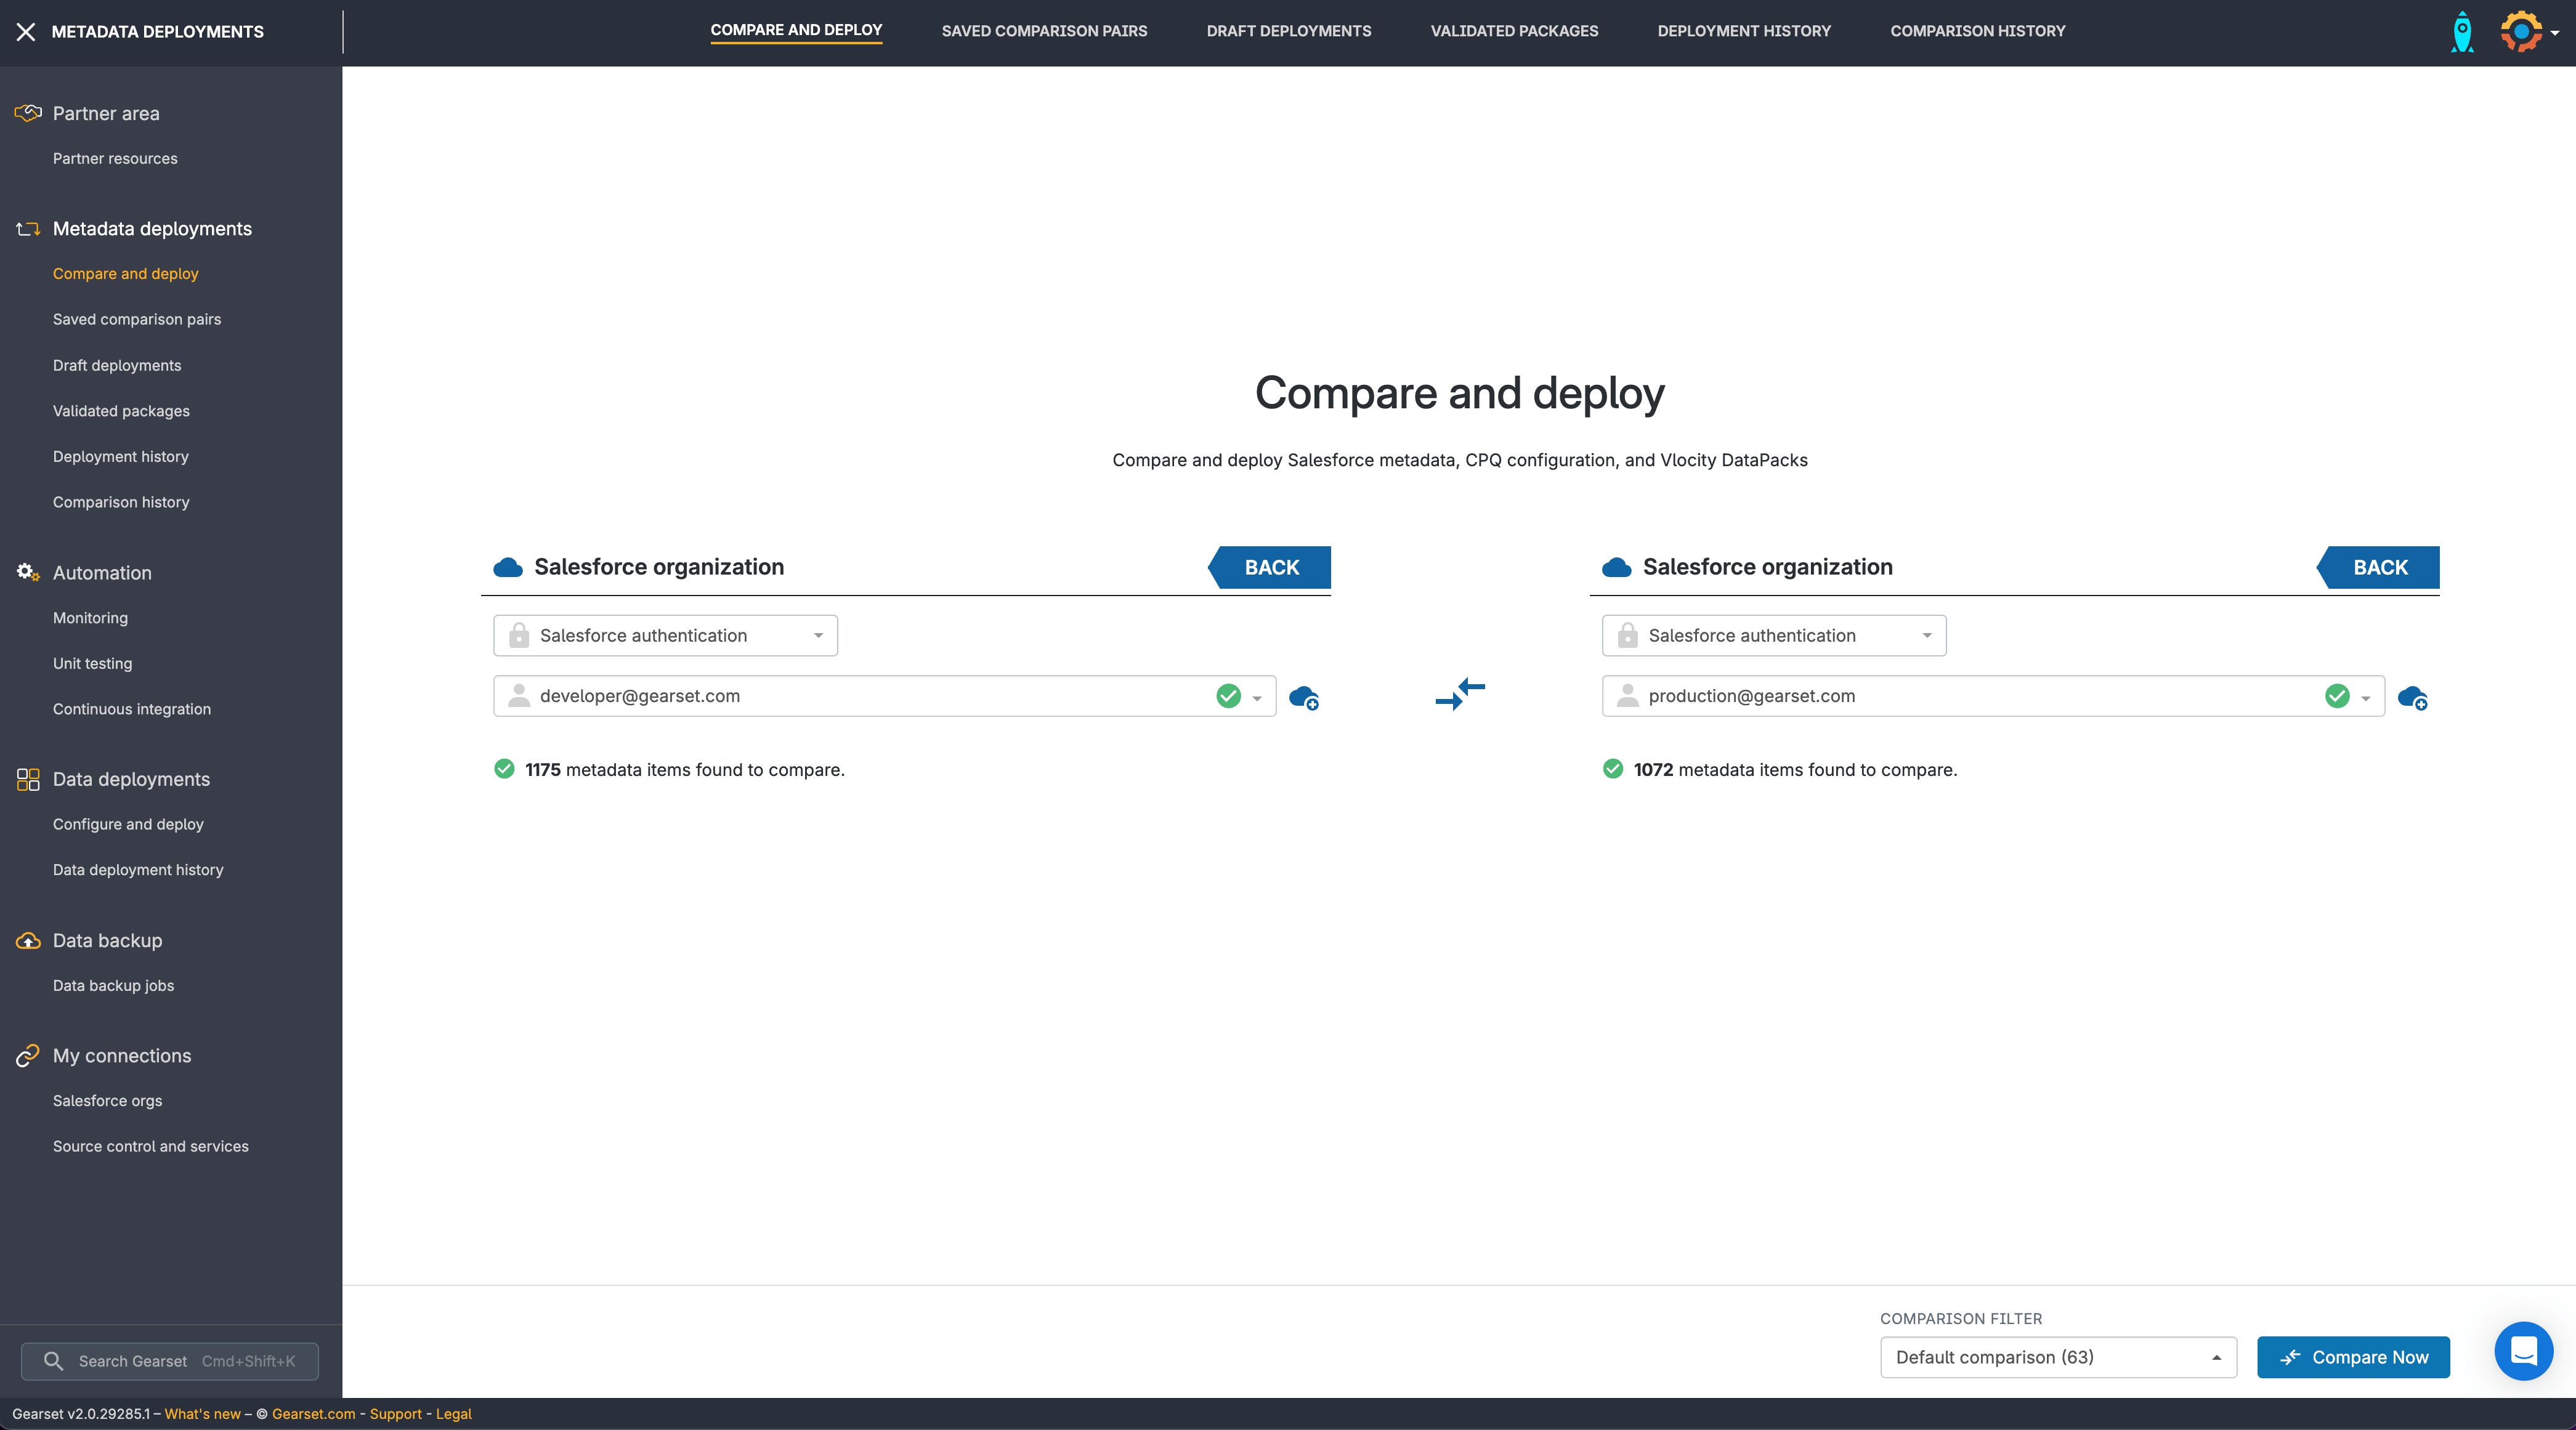Close the Metadata Deployments sidebar menu
Image resolution: width=2576 pixels, height=1430 pixels.
26,32
